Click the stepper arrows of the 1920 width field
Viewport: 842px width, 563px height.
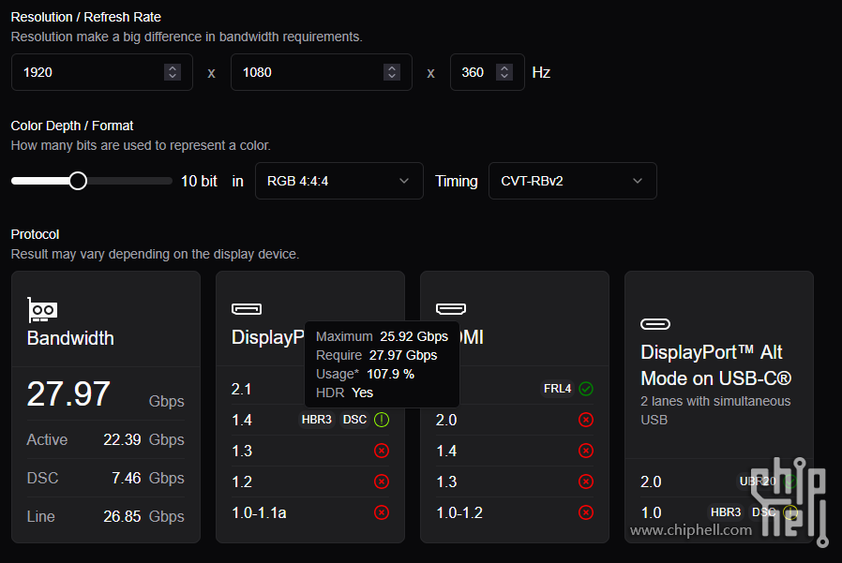pos(173,72)
